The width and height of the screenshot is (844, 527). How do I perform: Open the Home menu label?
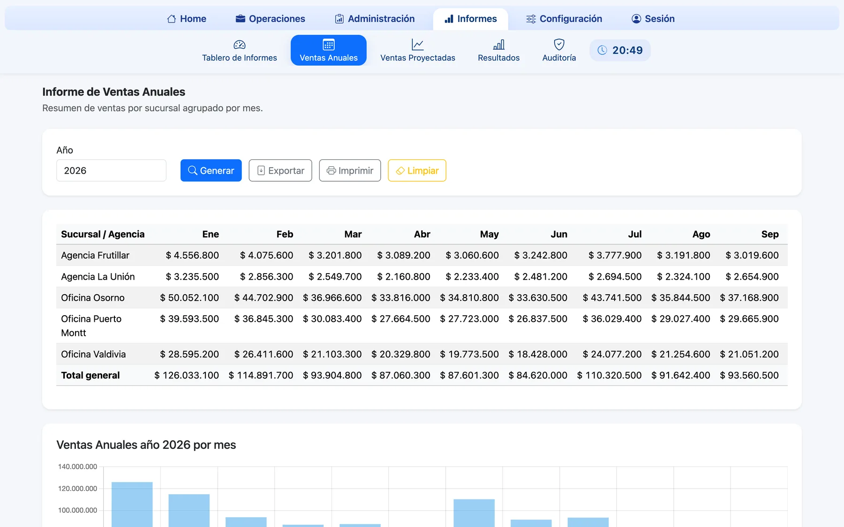pos(193,19)
